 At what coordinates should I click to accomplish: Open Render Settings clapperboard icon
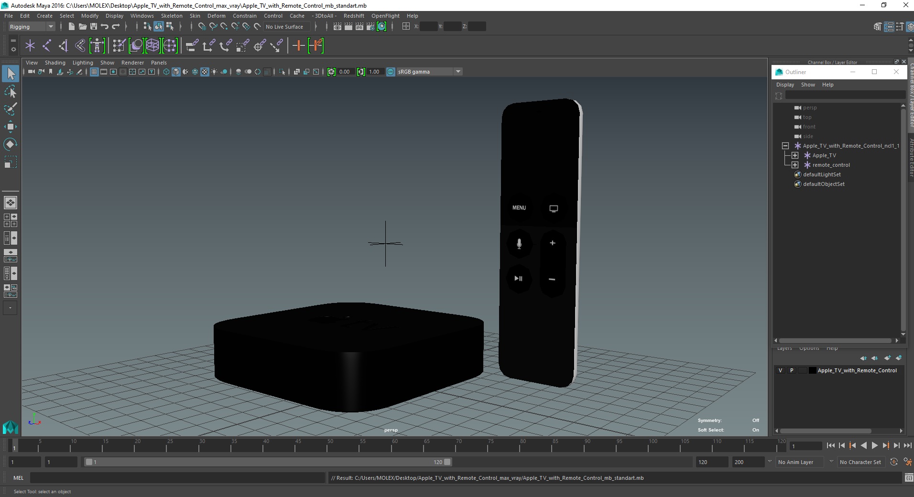coord(370,27)
